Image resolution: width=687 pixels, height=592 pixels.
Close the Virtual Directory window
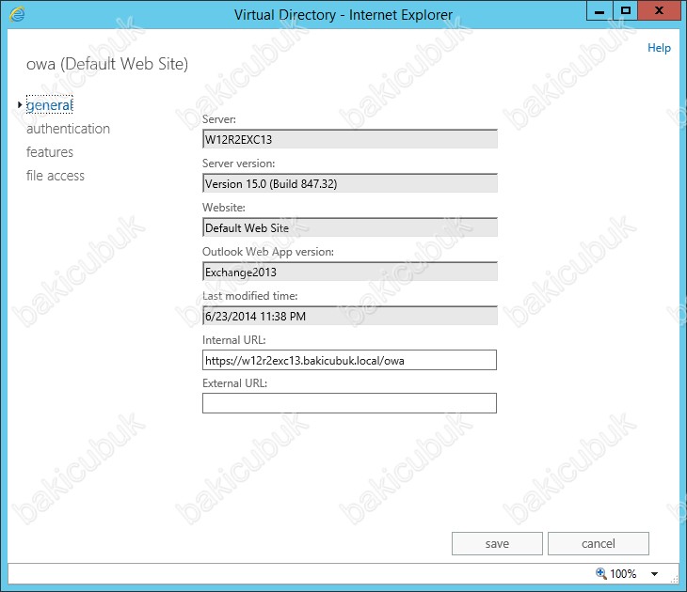(x=659, y=11)
